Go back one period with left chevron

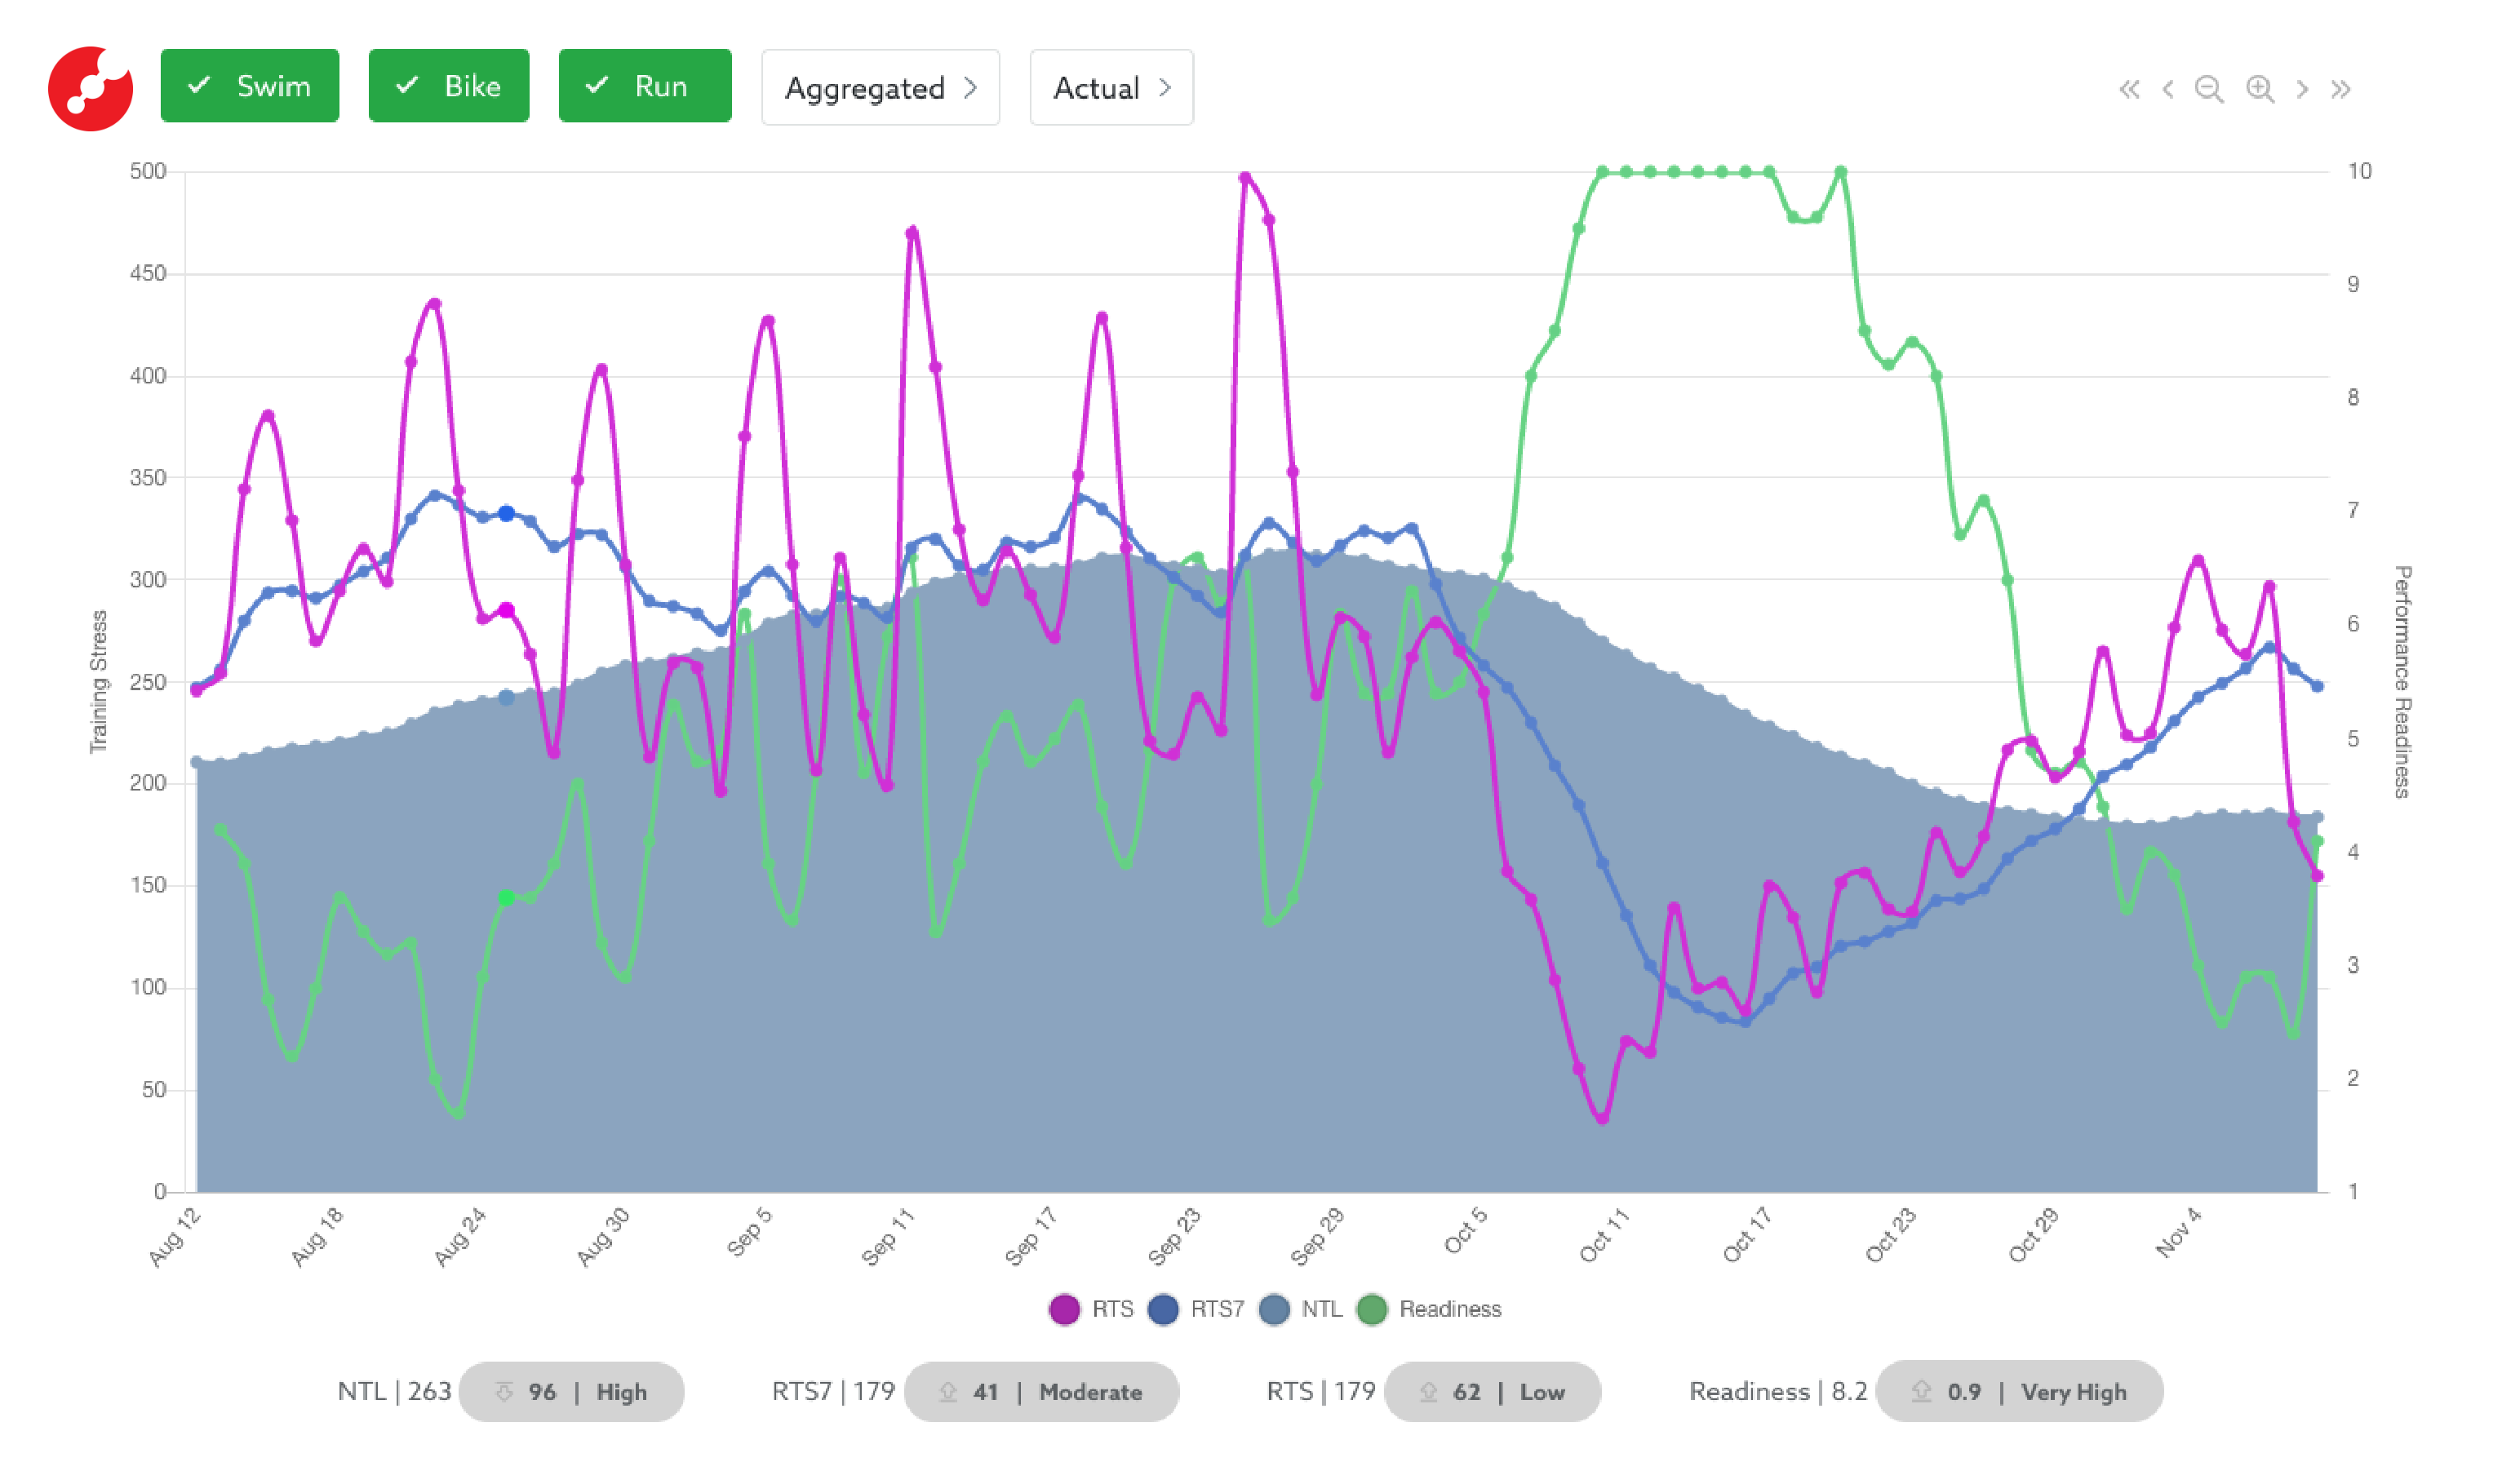coord(2167,89)
